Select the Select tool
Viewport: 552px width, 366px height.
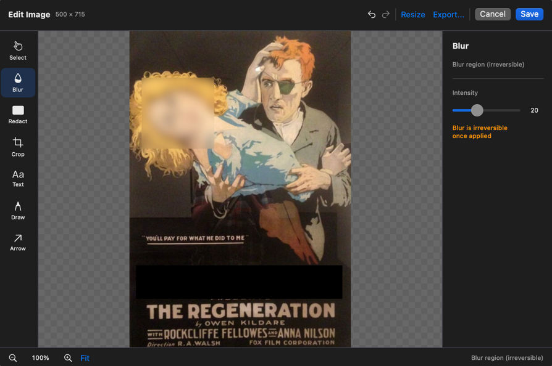pos(17,51)
